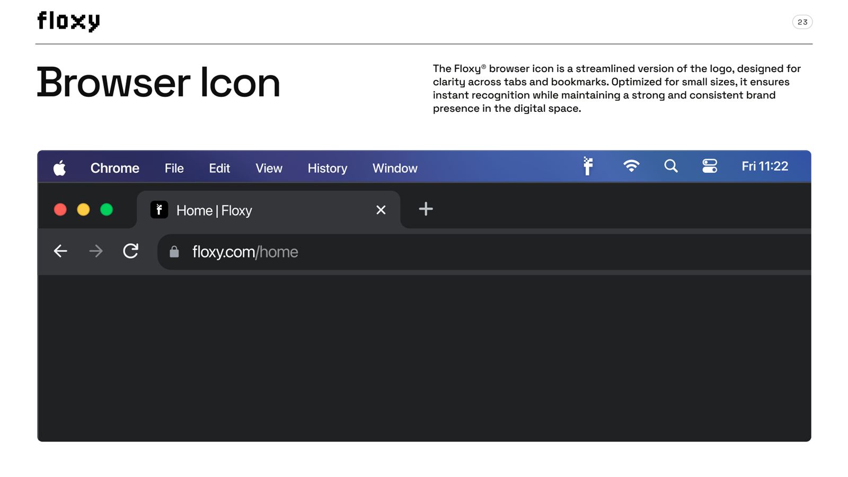The image size is (848, 477).
Task: Click the yellow minimize window button
Action: click(x=83, y=210)
